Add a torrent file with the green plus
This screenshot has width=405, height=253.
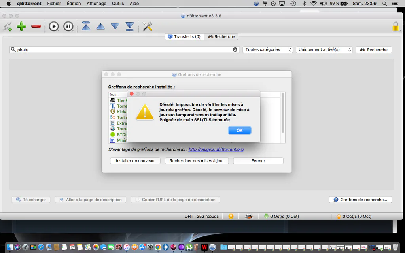pos(21,26)
